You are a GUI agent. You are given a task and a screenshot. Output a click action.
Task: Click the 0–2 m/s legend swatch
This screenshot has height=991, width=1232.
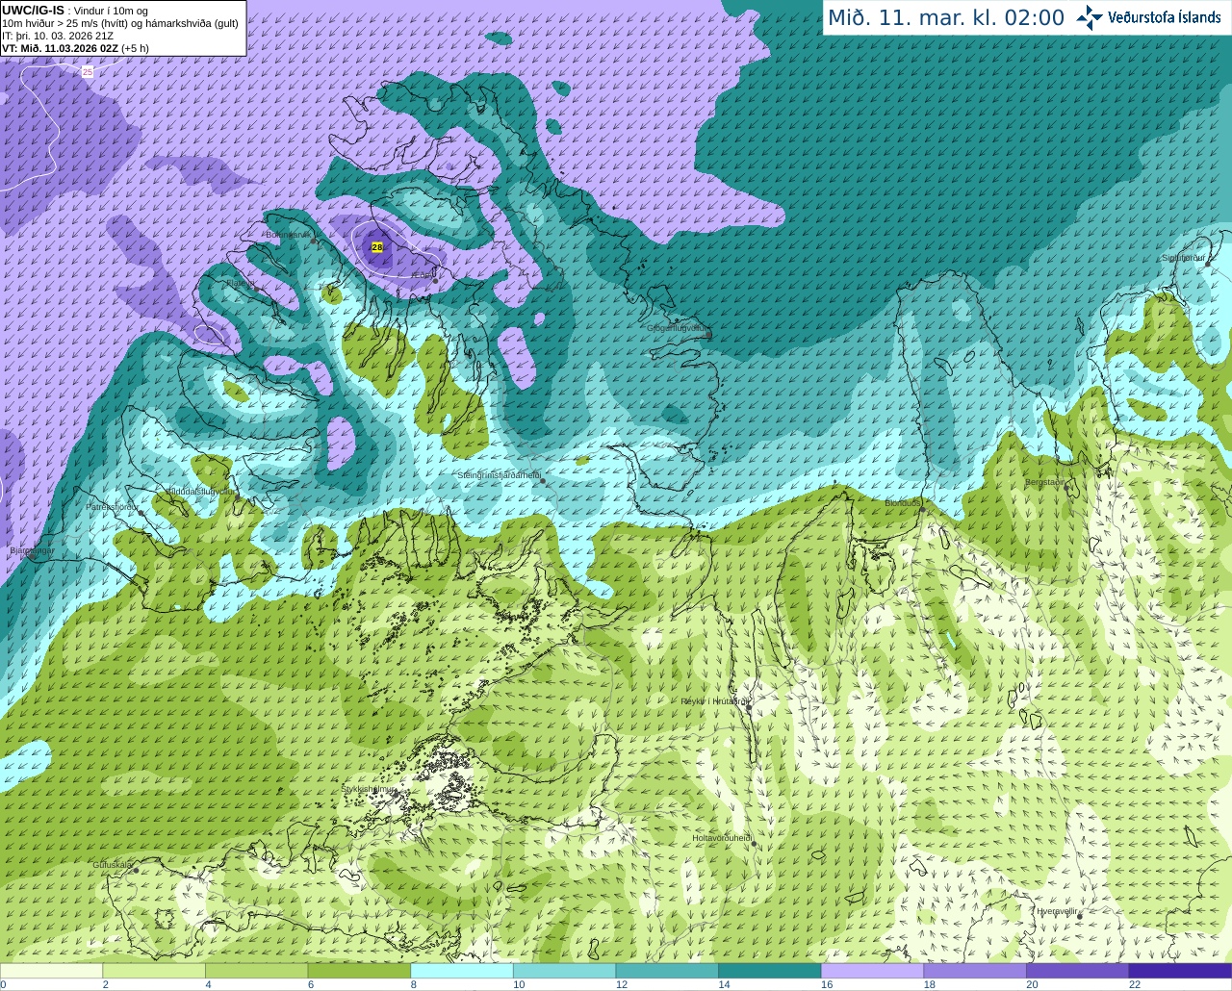(51, 971)
